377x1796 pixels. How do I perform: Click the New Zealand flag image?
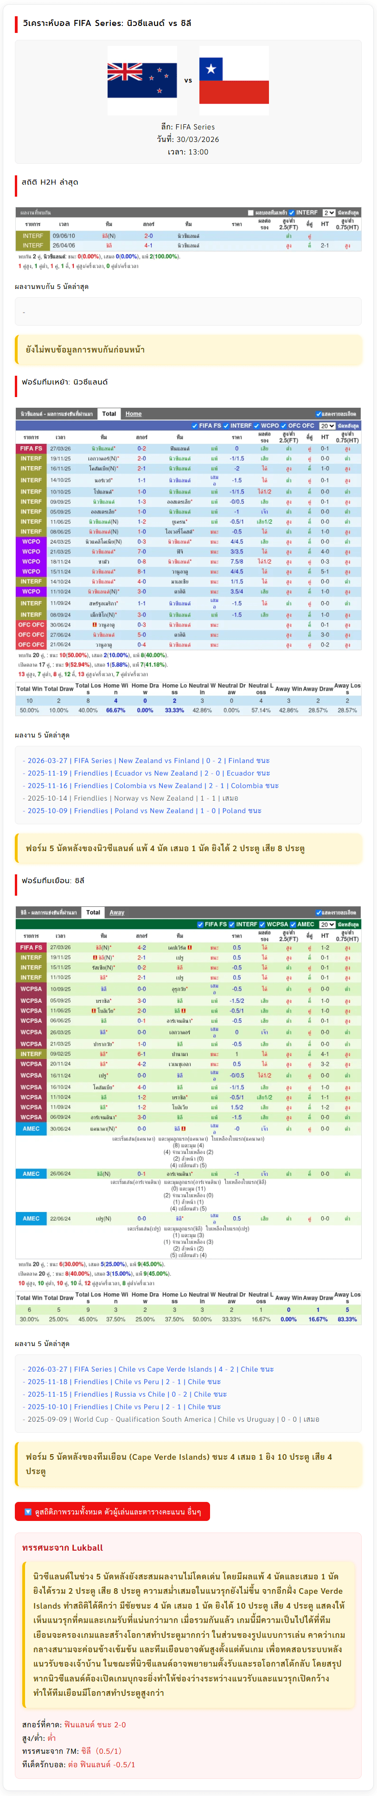click(x=142, y=80)
